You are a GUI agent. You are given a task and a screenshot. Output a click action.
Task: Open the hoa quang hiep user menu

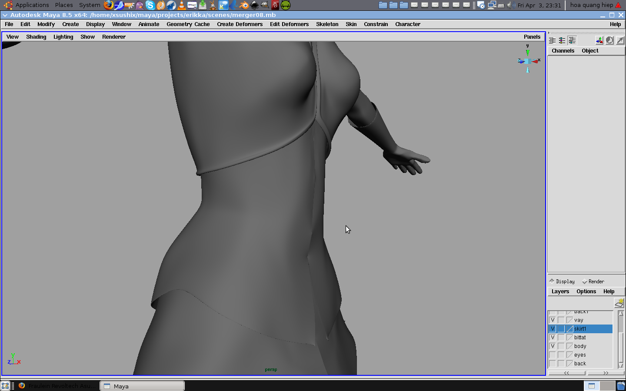click(x=592, y=5)
